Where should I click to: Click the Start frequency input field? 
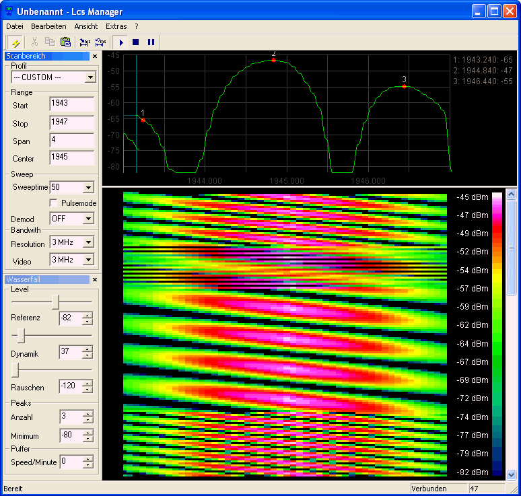click(x=71, y=104)
